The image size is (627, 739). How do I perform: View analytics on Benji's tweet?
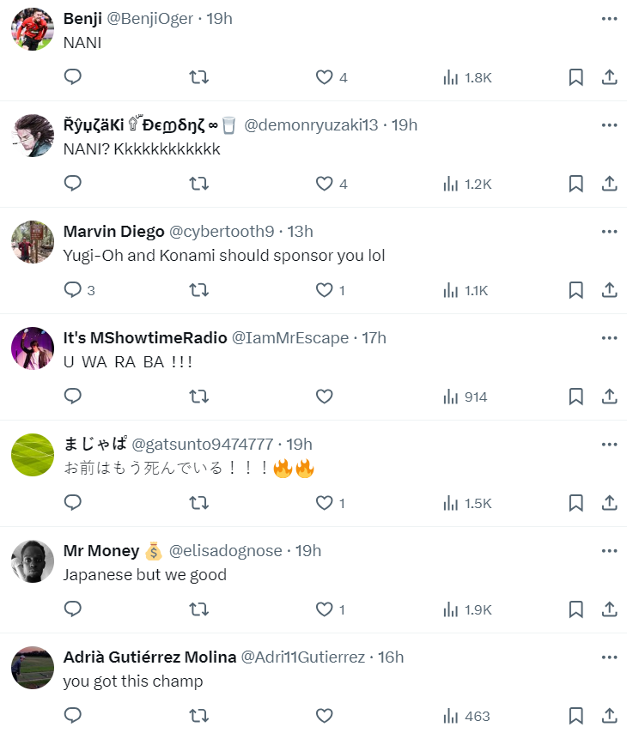(467, 77)
